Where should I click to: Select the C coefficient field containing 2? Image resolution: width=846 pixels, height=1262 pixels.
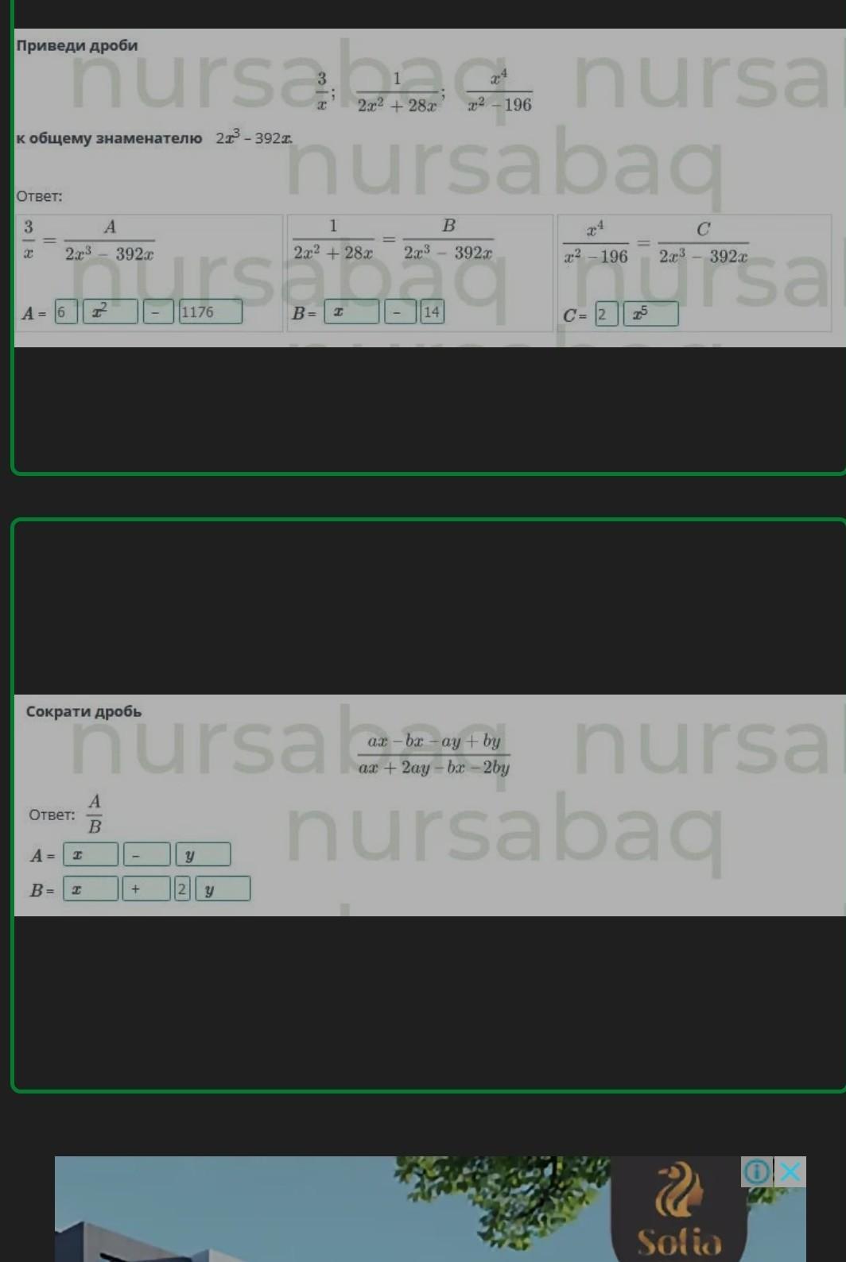point(607,314)
